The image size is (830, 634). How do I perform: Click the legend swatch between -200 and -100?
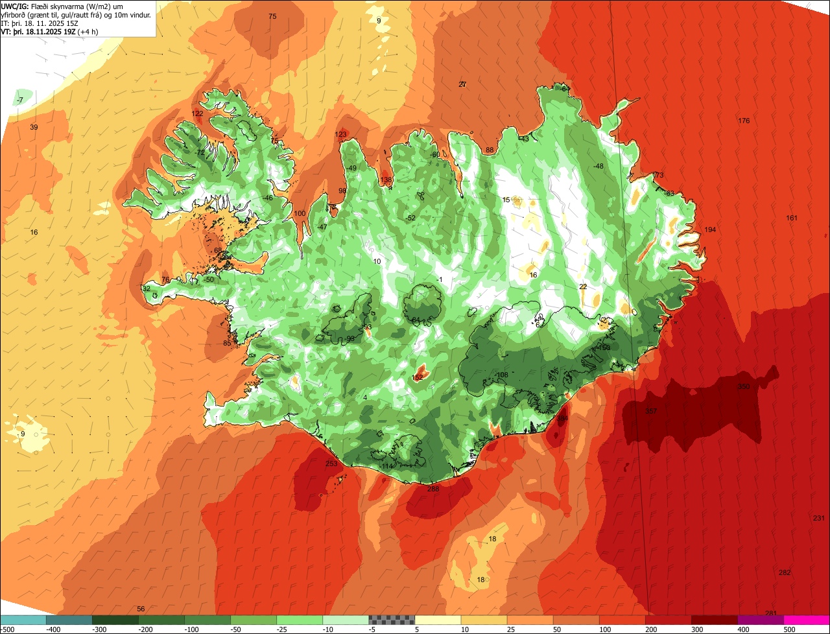click(x=161, y=620)
